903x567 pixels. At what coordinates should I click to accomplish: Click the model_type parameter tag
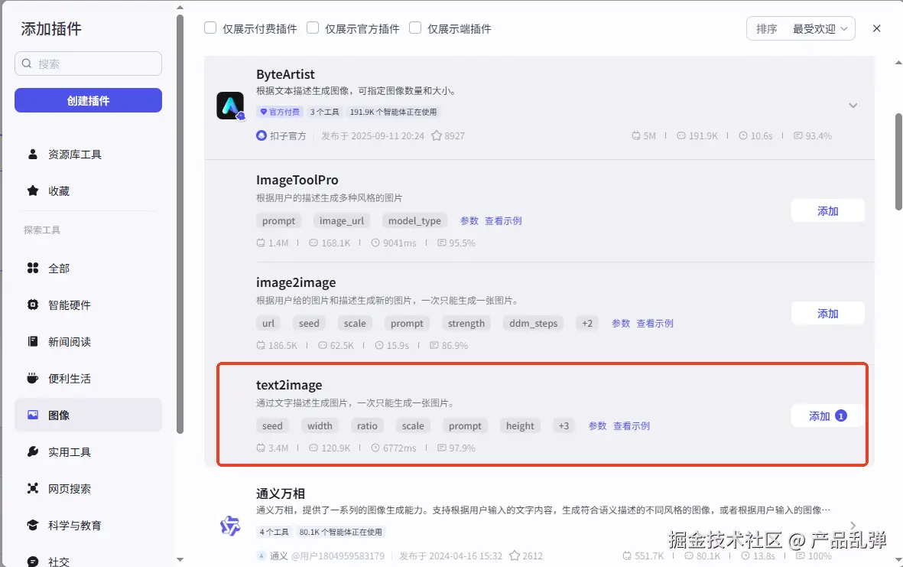pyautogui.click(x=414, y=220)
